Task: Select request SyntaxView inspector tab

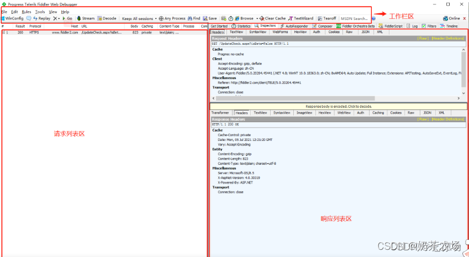Action: coord(257,32)
